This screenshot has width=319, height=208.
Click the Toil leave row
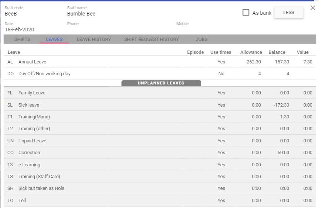click(x=22, y=201)
